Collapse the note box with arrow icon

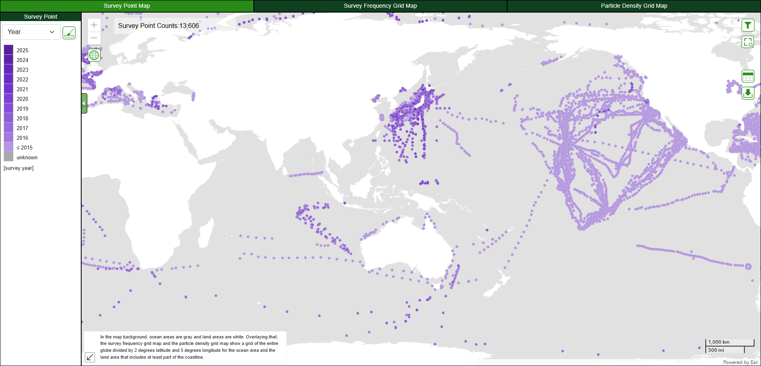pos(90,357)
